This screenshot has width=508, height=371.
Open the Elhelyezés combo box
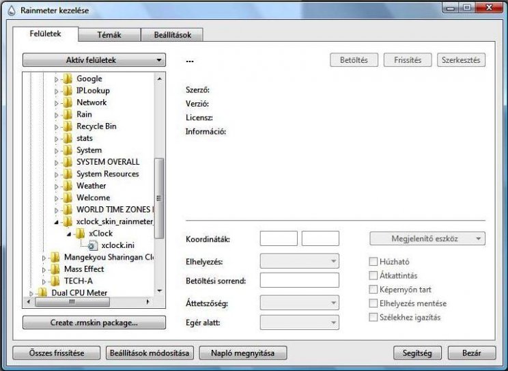299,261
